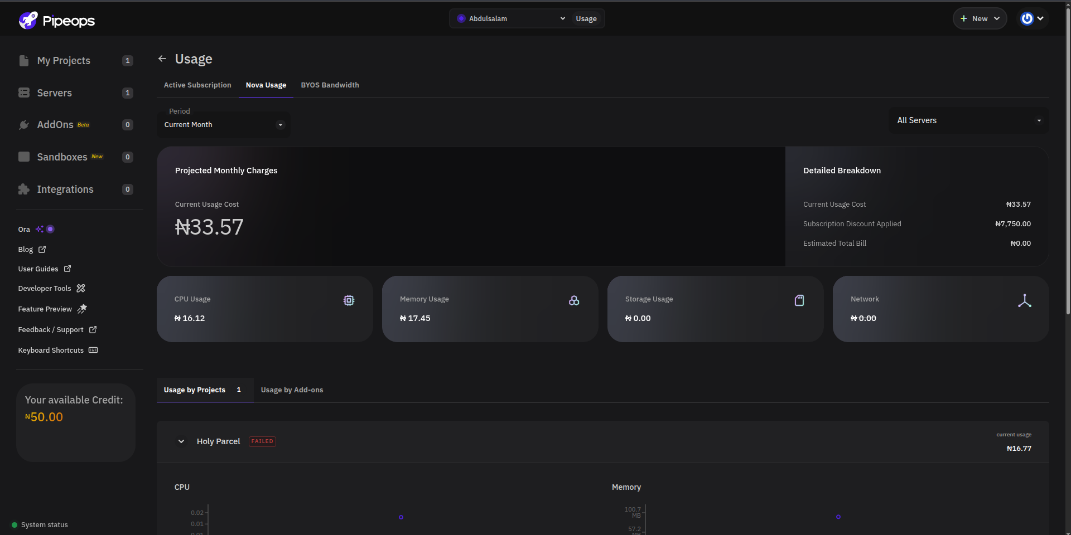This screenshot has width=1071, height=535.
Task: Open the user profile menu chevron
Action: pos(1040,18)
